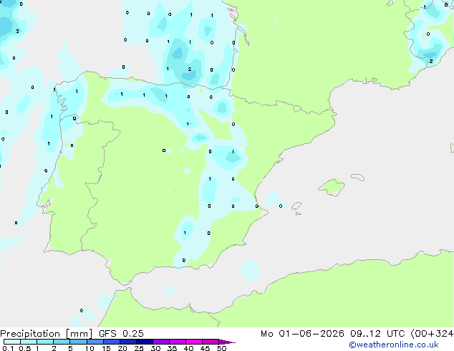The width and height of the screenshot is (454, 351).
Task: Select the 0.5–1 mm legend color box
Action: [x=29, y=342]
